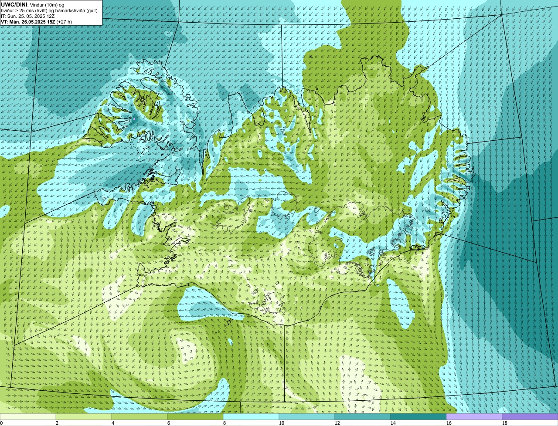Click the '2' label on the wind scale
558x426 pixels.
57,423
